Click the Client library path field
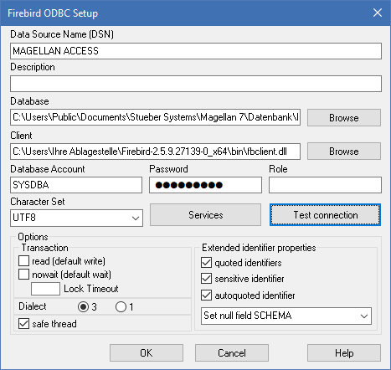 [x=155, y=152]
